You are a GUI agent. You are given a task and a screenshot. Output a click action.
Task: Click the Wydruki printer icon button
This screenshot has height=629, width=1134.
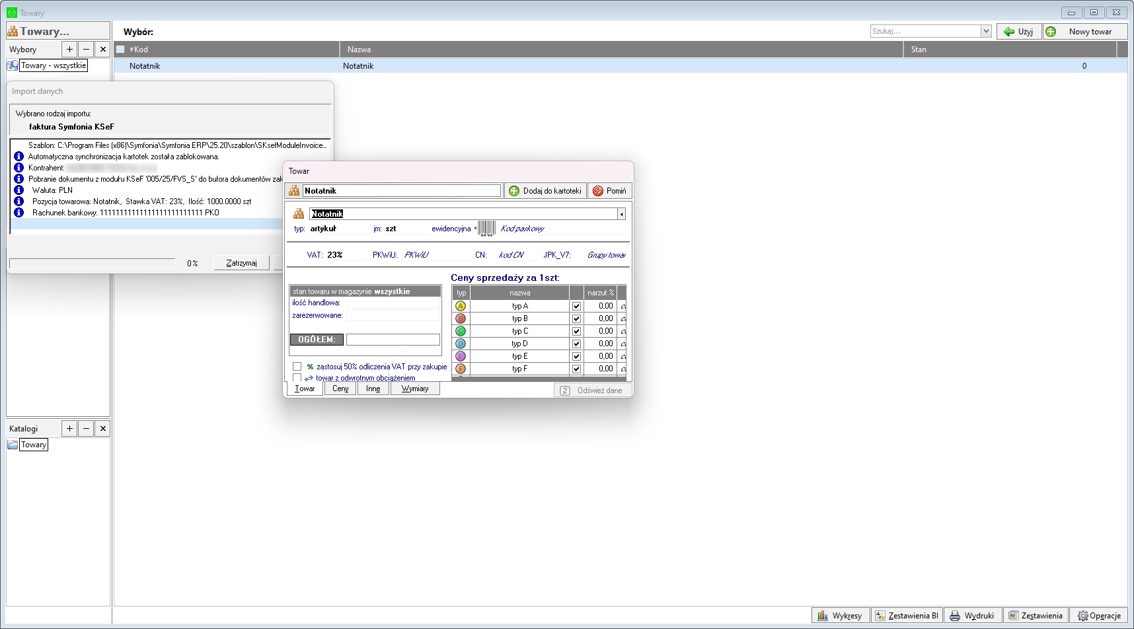coord(972,616)
